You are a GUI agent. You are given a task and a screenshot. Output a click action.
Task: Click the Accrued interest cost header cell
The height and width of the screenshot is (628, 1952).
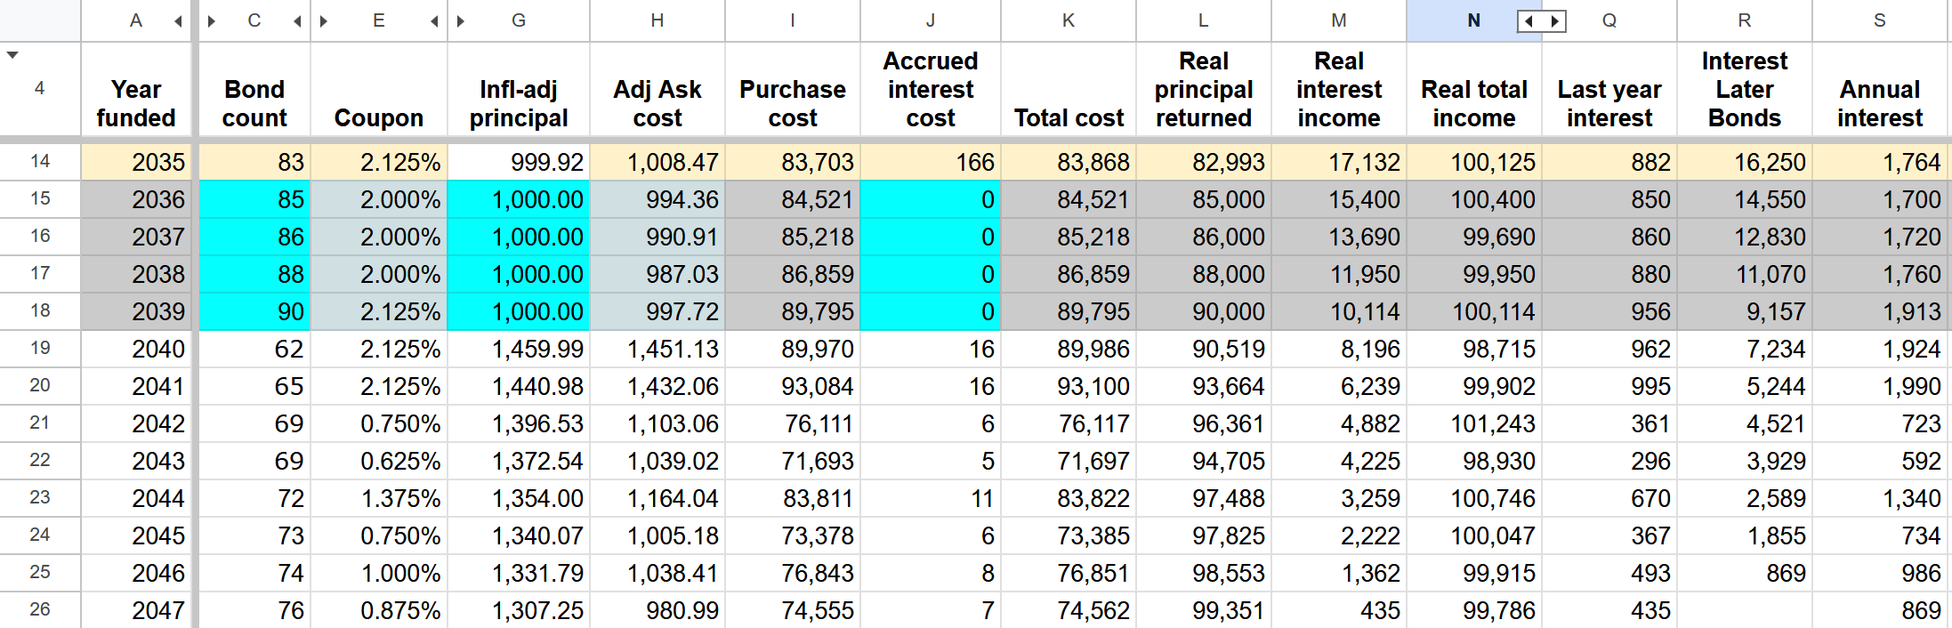click(931, 89)
